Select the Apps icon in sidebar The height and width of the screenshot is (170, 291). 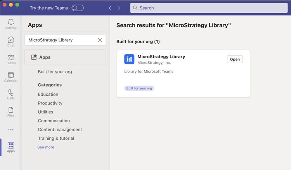tap(11, 146)
